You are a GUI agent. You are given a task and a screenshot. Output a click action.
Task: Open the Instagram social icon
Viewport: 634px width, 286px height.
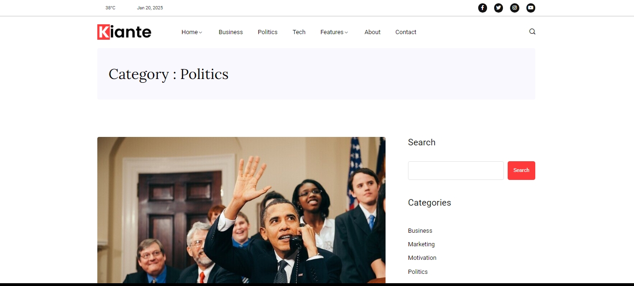pos(514,8)
